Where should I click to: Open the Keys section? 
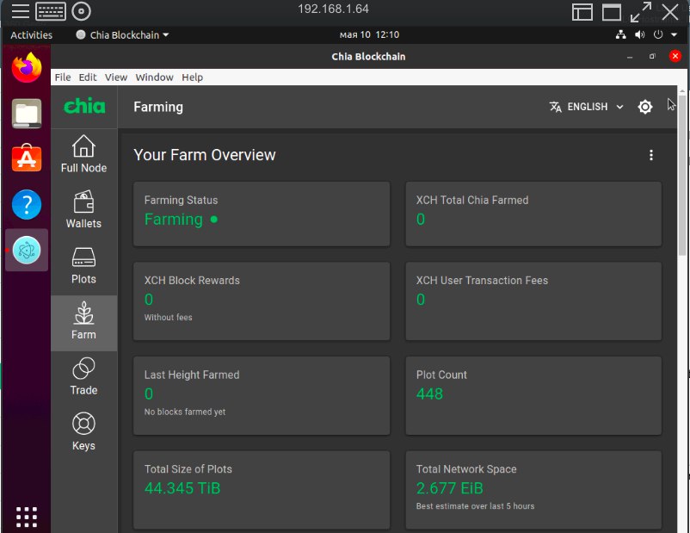83,431
